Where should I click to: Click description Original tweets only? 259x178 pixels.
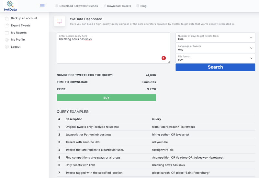coord(92,127)
